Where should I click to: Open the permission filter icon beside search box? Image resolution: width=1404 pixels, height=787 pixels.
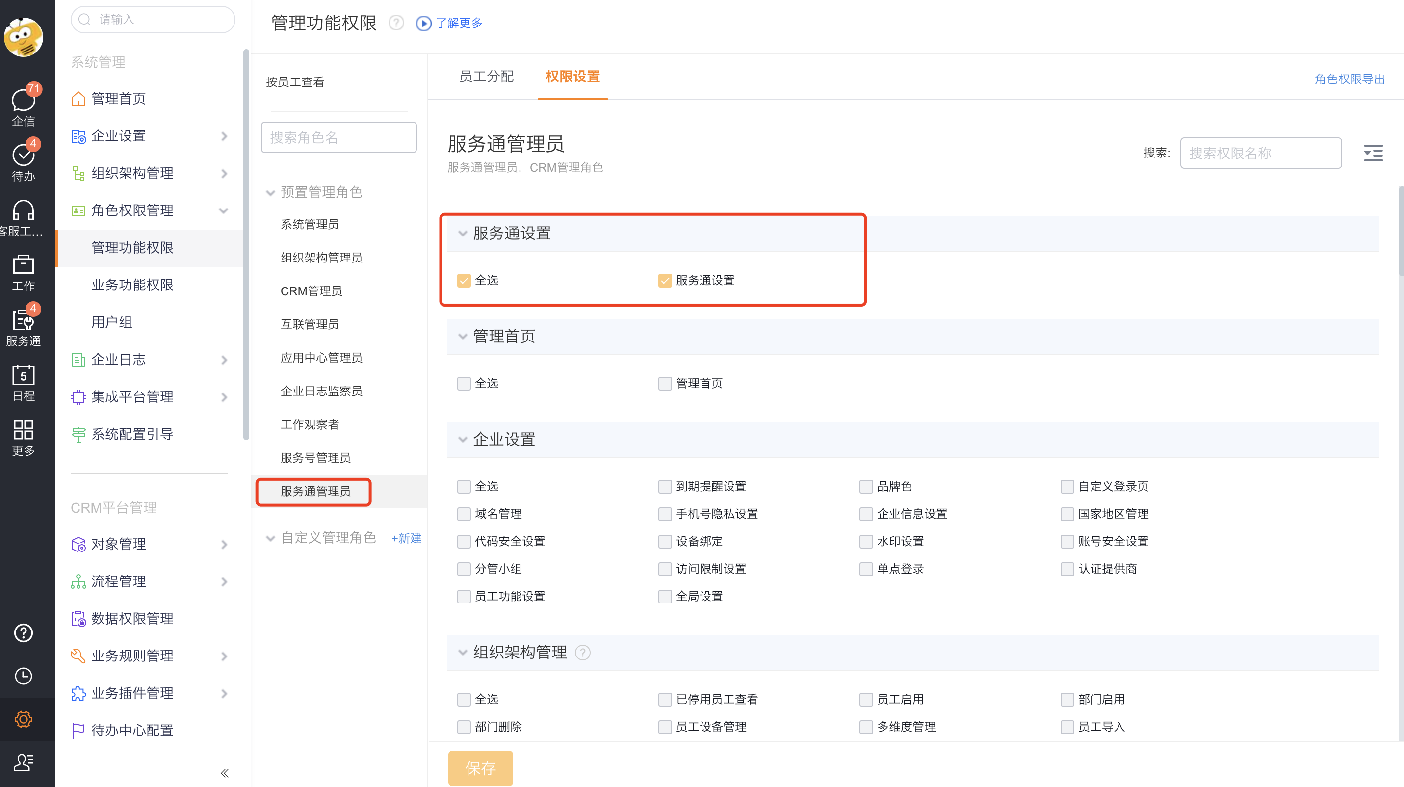pos(1373,153)
